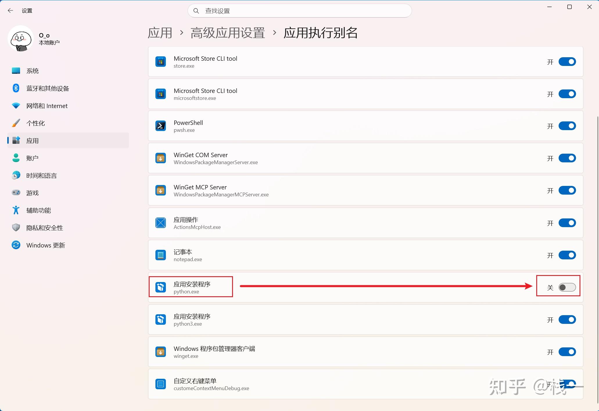The height and width of the screenshot is (411, 599).
Task: Enable the python.exe alias toggle
Action: (x=567, y=287)
